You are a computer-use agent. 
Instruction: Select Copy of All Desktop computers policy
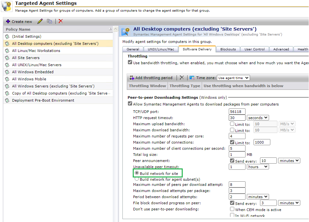(x=58, y=93)
